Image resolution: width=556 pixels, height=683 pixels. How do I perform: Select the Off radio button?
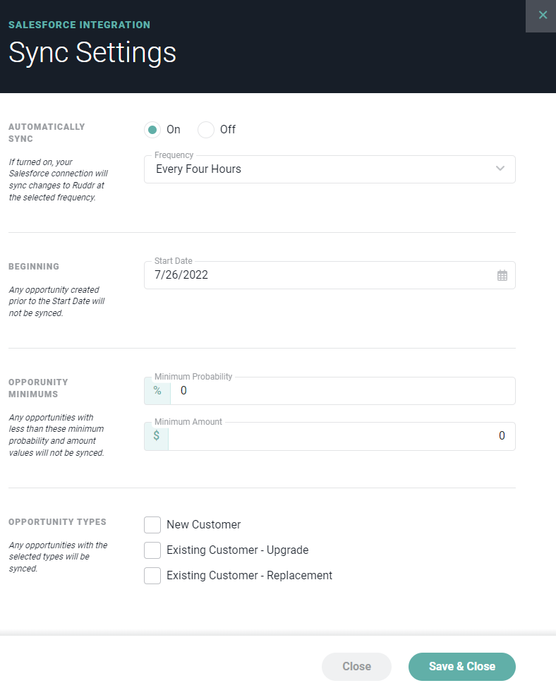click(205, 130)
